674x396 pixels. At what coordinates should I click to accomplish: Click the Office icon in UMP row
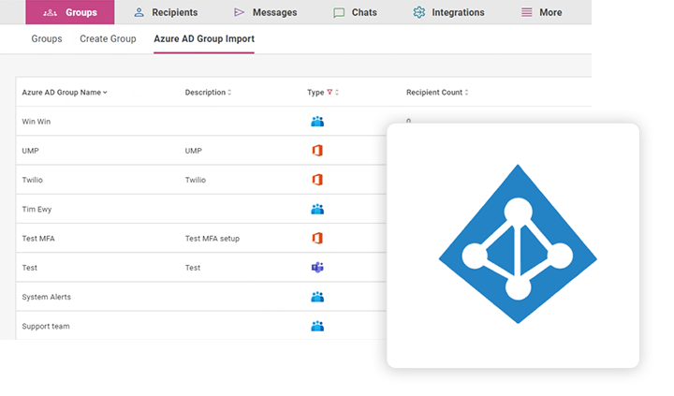click(316, 151)
